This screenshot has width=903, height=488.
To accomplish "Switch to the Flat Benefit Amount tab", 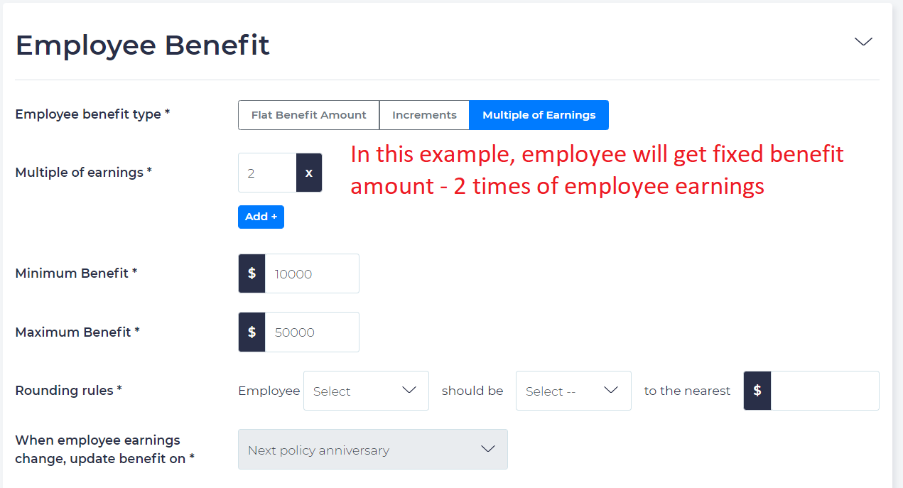I will pyautogui.click(x=308, y=114).
